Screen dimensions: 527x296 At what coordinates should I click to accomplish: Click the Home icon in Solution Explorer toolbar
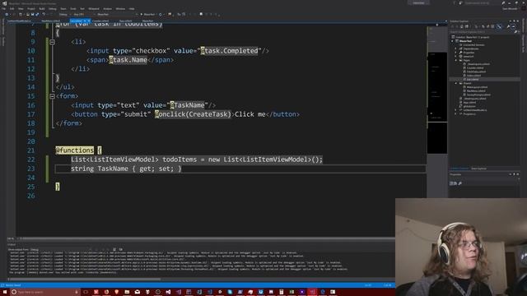pos(462,26)
